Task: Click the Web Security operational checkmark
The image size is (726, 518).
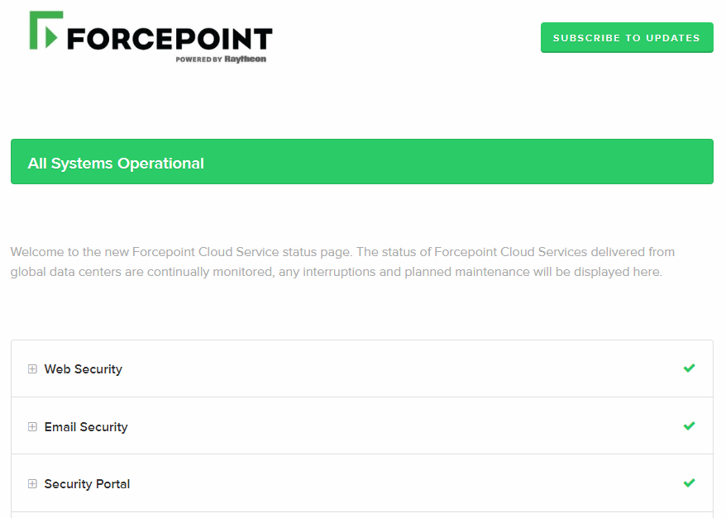Action: point(689,368)
